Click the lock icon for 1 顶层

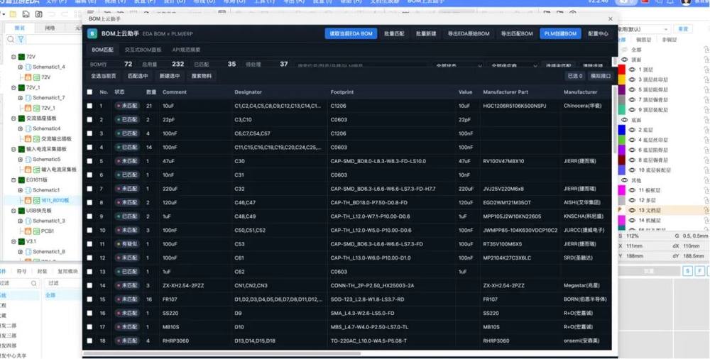[706, 70]
